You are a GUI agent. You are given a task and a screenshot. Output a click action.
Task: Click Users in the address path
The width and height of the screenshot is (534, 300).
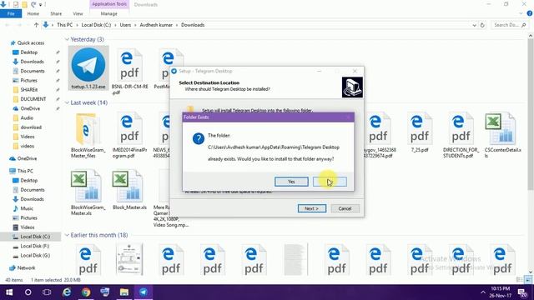[125, 25]
